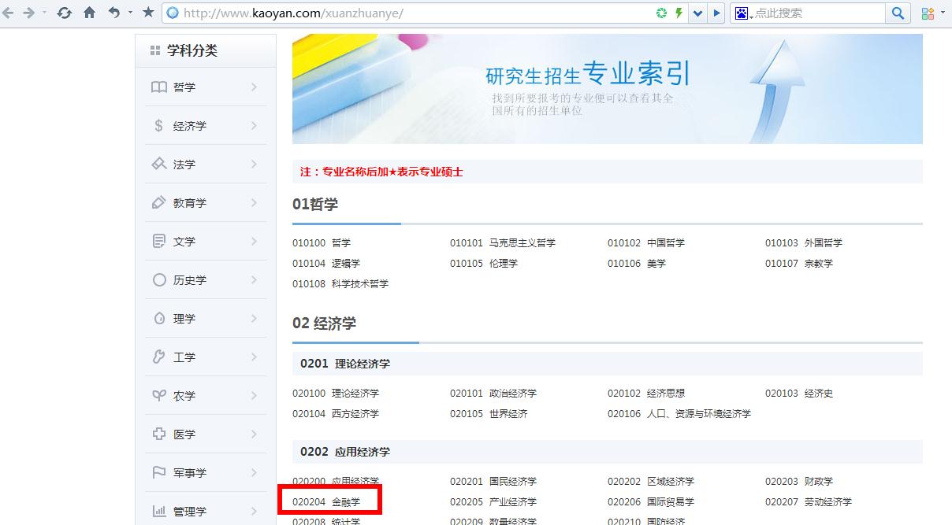Click the grid icon beside 学科分类 heading
Image resolution: width=952 pixels, height=525 pixels.
click(x=154, y=50)
